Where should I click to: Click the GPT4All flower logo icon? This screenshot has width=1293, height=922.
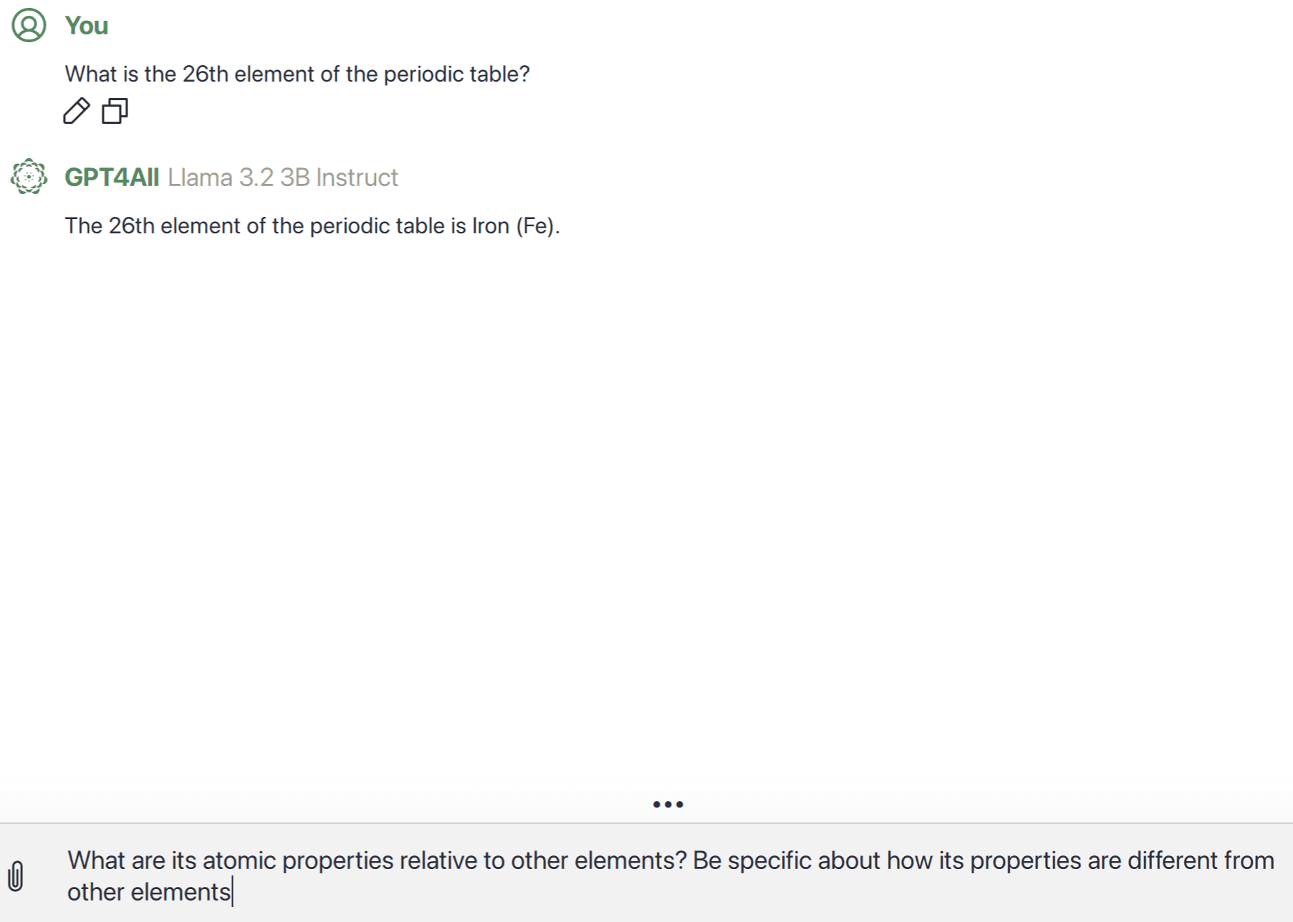29,176
